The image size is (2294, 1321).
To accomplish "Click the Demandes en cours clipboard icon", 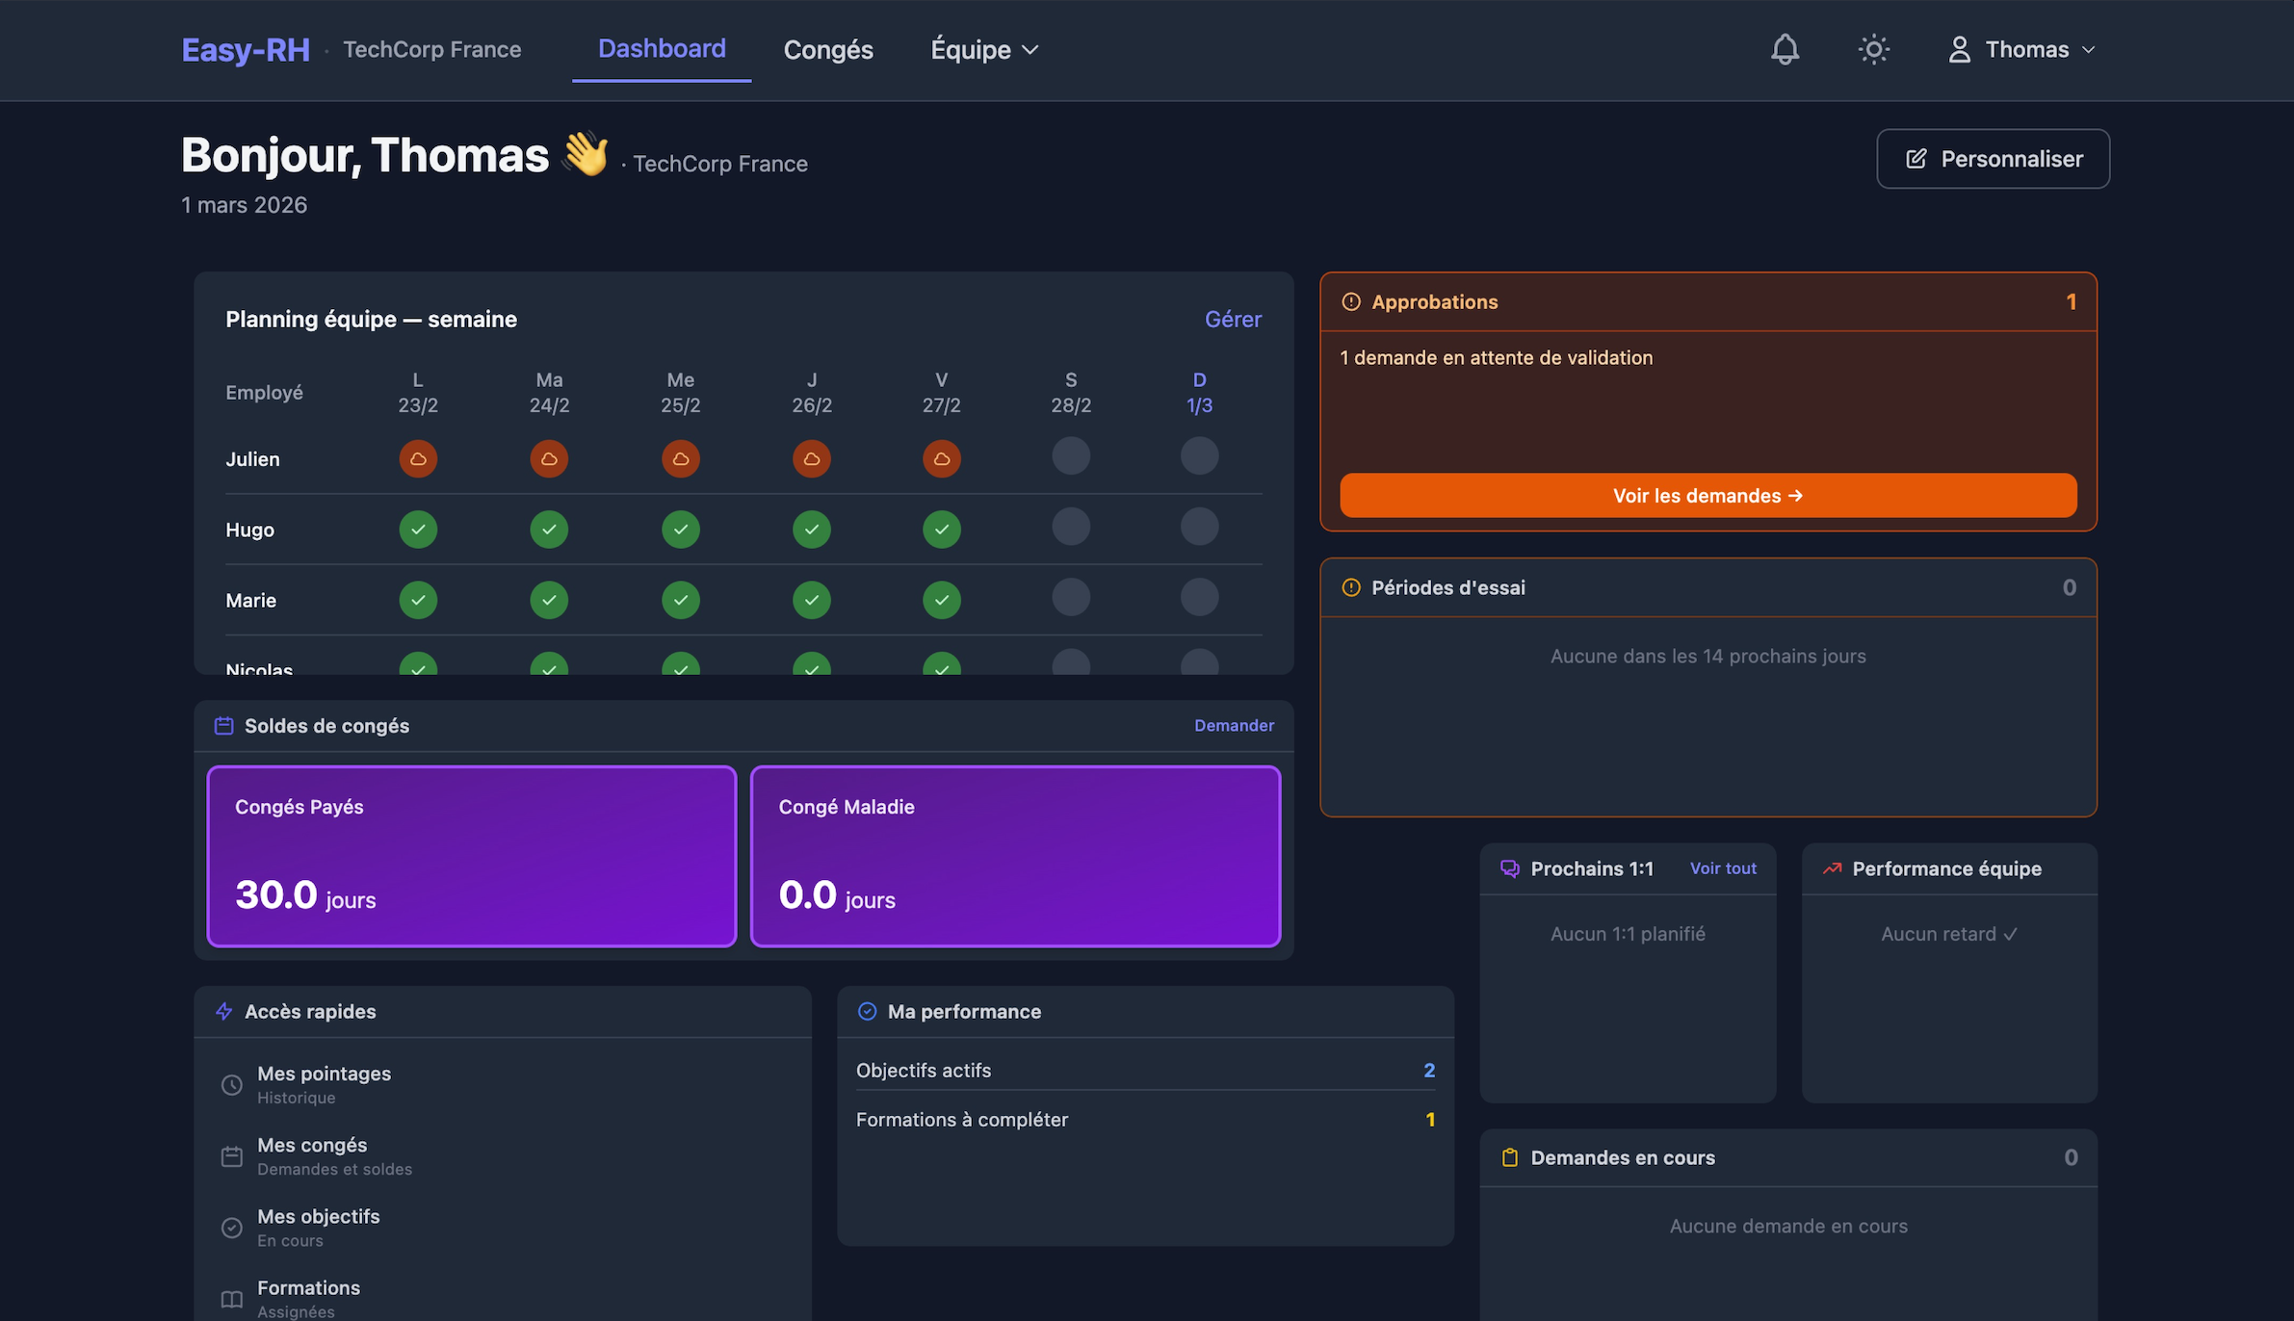I will (1508, 1157).
